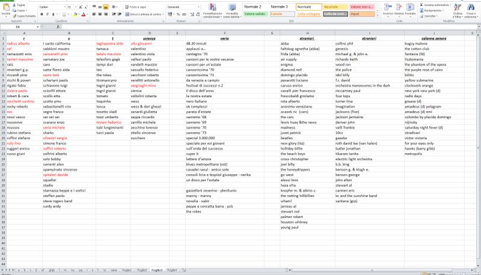
Task: Click the Incolla paste icon
Action: coord(5,8)
